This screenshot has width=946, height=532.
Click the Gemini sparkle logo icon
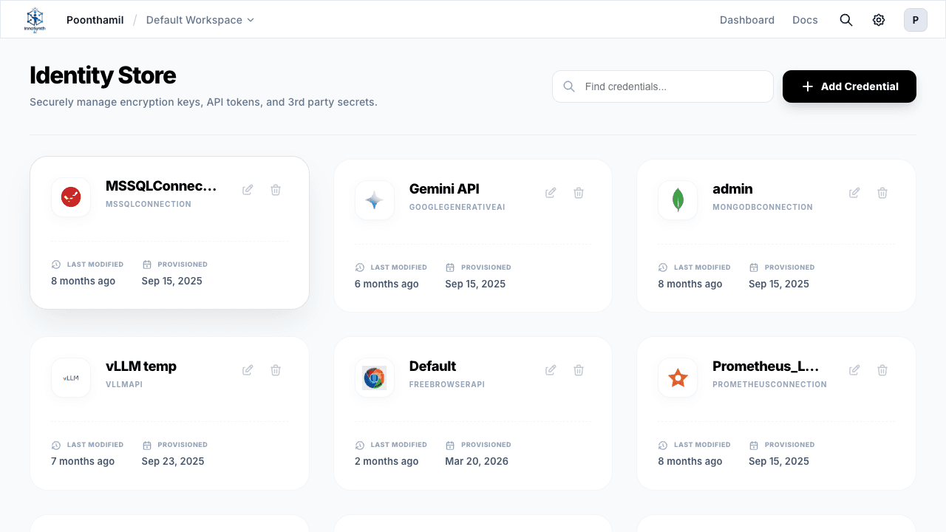point(375,200)
